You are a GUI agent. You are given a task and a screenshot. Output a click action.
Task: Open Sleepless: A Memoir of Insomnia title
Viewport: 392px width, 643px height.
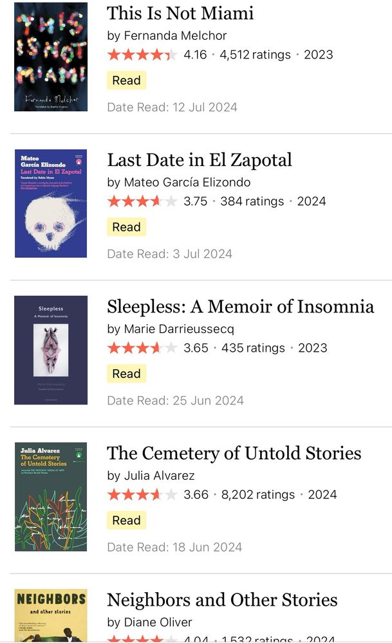(240, 306)
